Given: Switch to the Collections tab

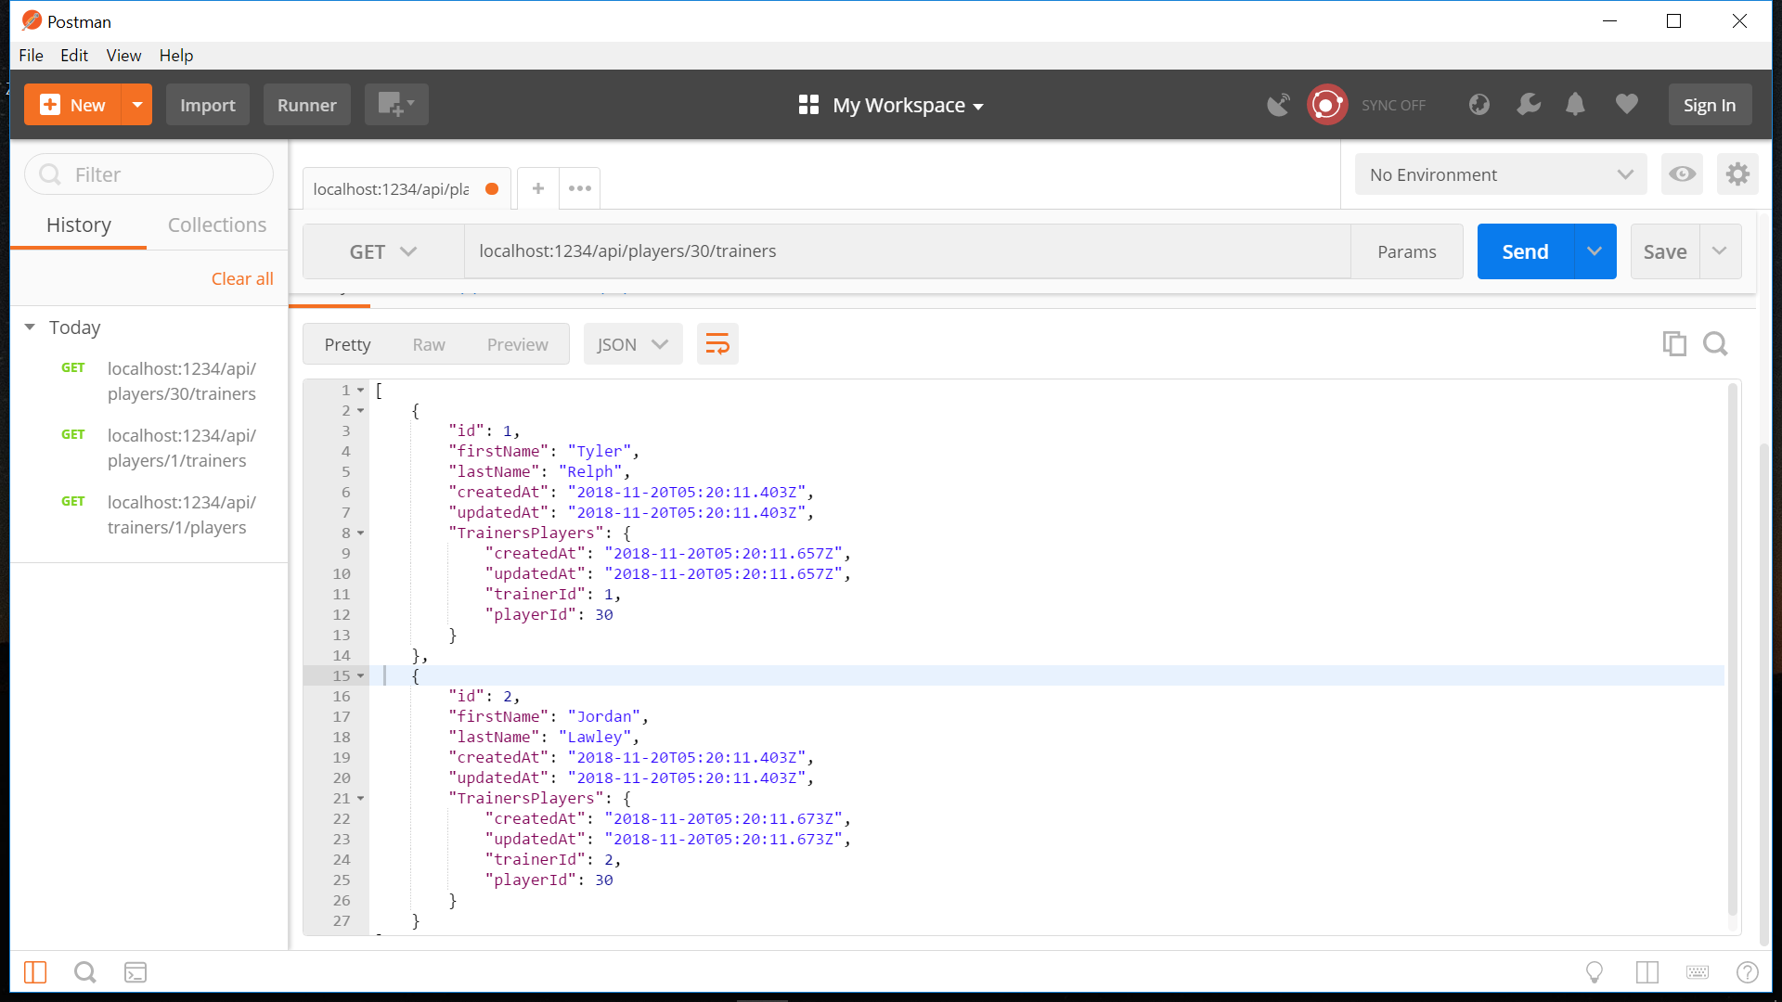Looking at the screenshot, I should pos(216,225).
